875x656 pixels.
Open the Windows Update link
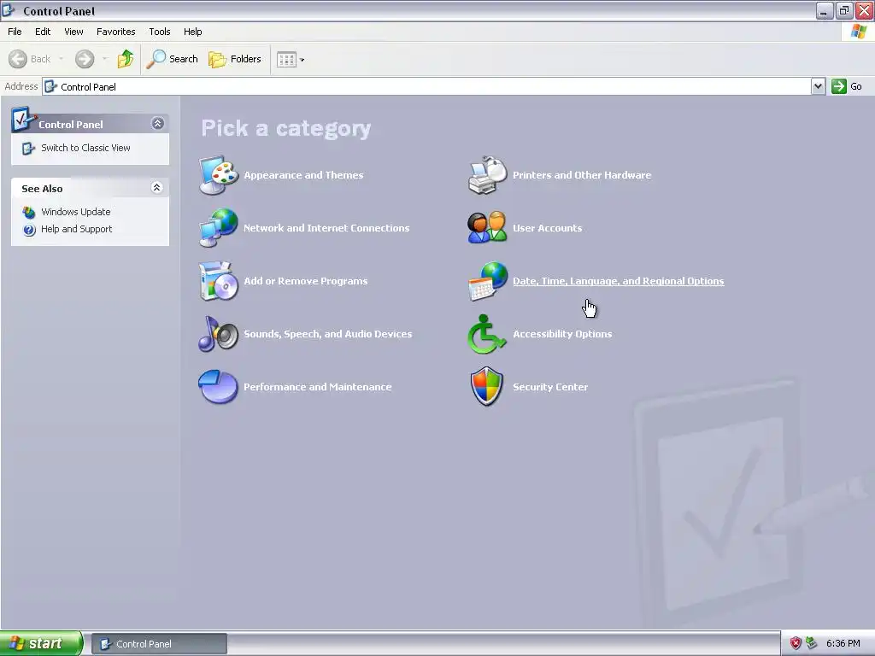coord(76,212)
